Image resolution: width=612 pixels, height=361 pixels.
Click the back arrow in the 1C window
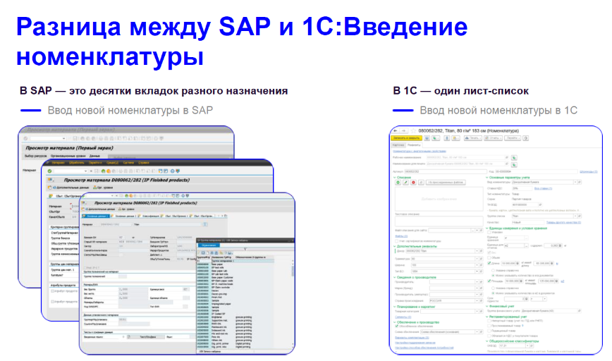coord(396,131)
